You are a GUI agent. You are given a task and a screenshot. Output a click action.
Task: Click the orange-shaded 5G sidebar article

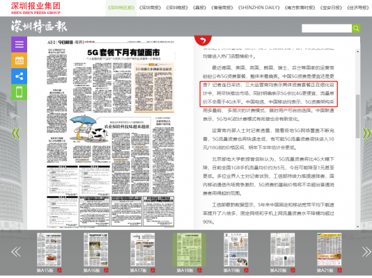(154, 88)
